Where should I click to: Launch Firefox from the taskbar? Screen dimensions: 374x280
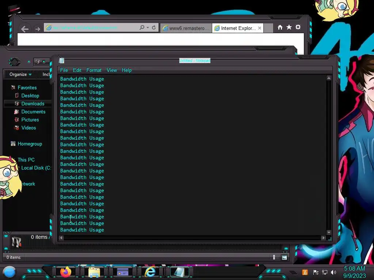click(x=66, y=272)
